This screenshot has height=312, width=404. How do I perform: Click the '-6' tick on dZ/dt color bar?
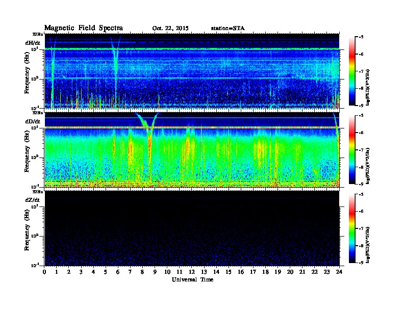[x=361, y=212]
